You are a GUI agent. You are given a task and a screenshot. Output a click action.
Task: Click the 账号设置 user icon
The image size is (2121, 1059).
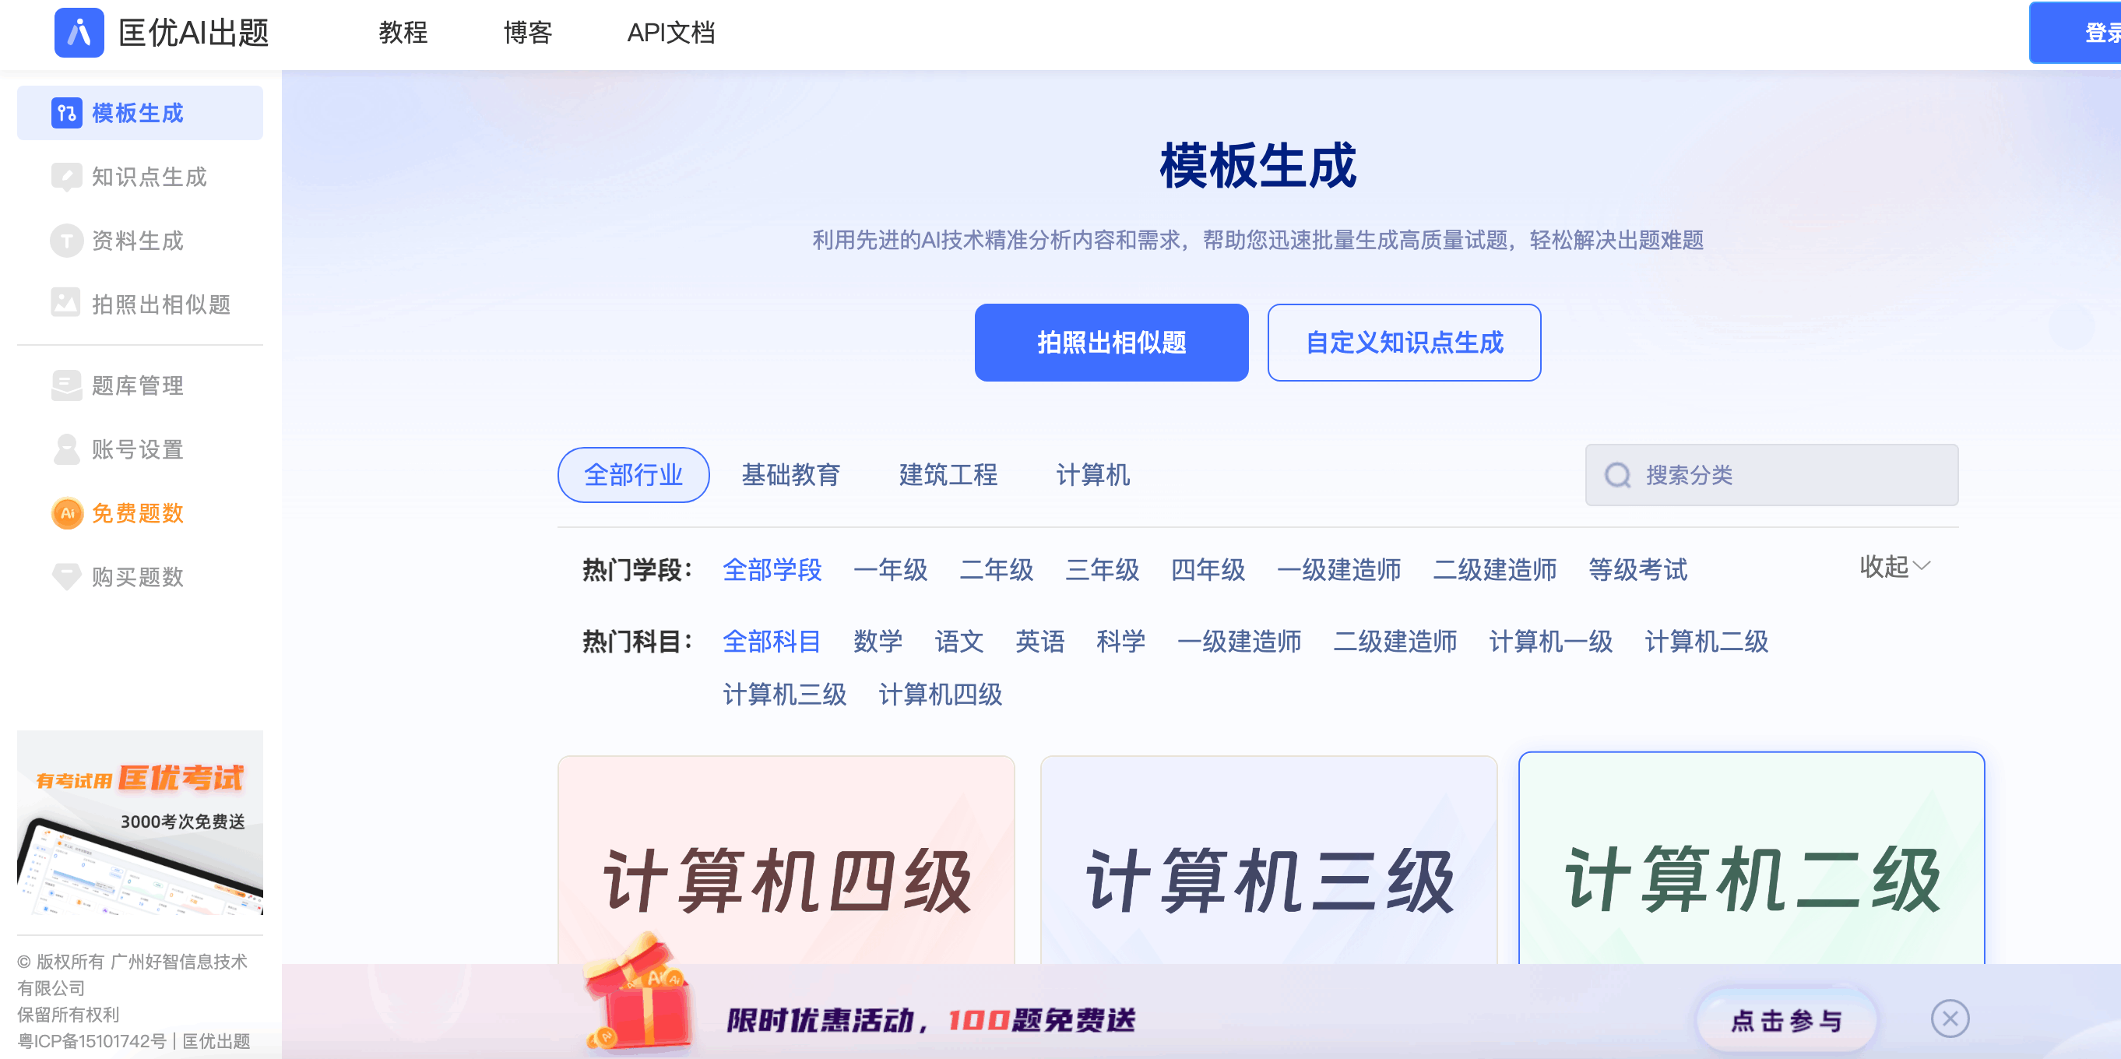(x=66, y=449)
